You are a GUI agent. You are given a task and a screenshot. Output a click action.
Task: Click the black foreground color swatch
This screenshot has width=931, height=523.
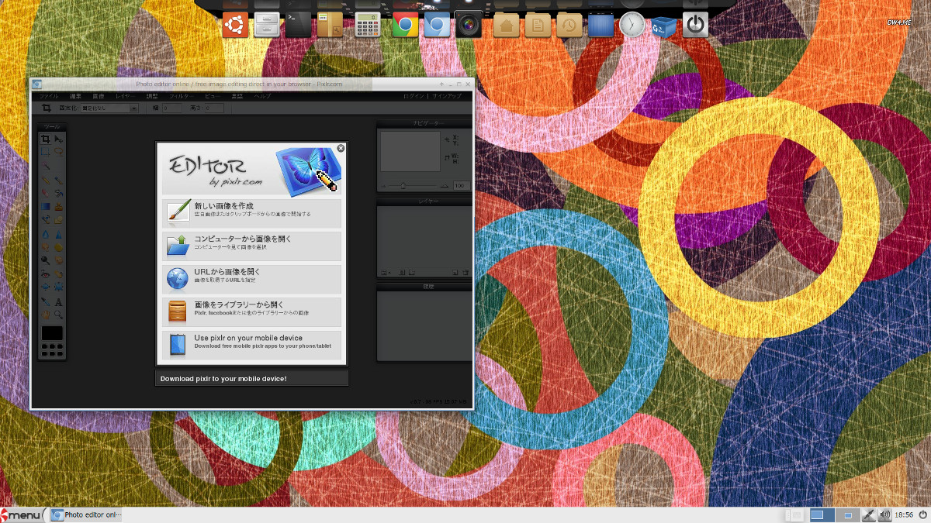[52, 333]
